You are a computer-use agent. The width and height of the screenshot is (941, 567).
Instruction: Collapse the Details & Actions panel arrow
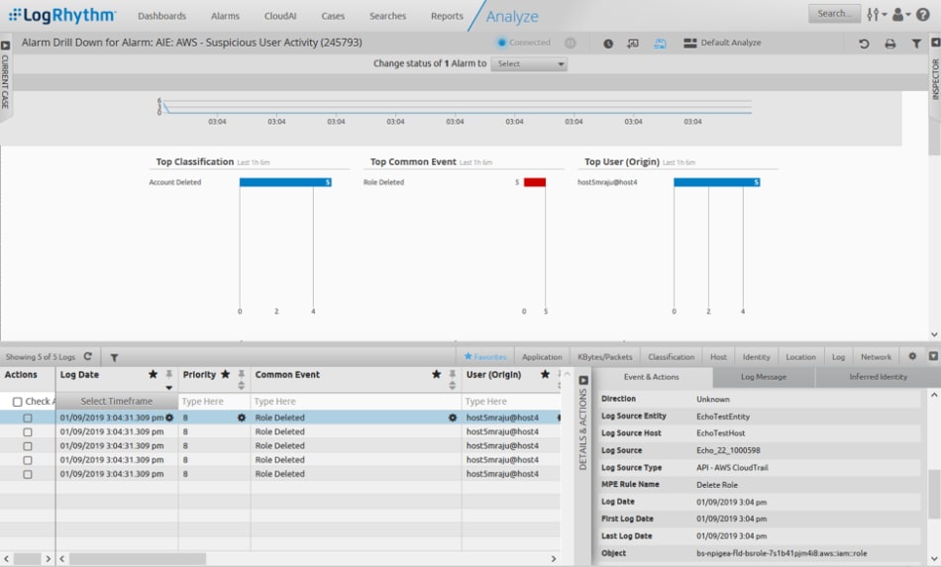[582, 380]
